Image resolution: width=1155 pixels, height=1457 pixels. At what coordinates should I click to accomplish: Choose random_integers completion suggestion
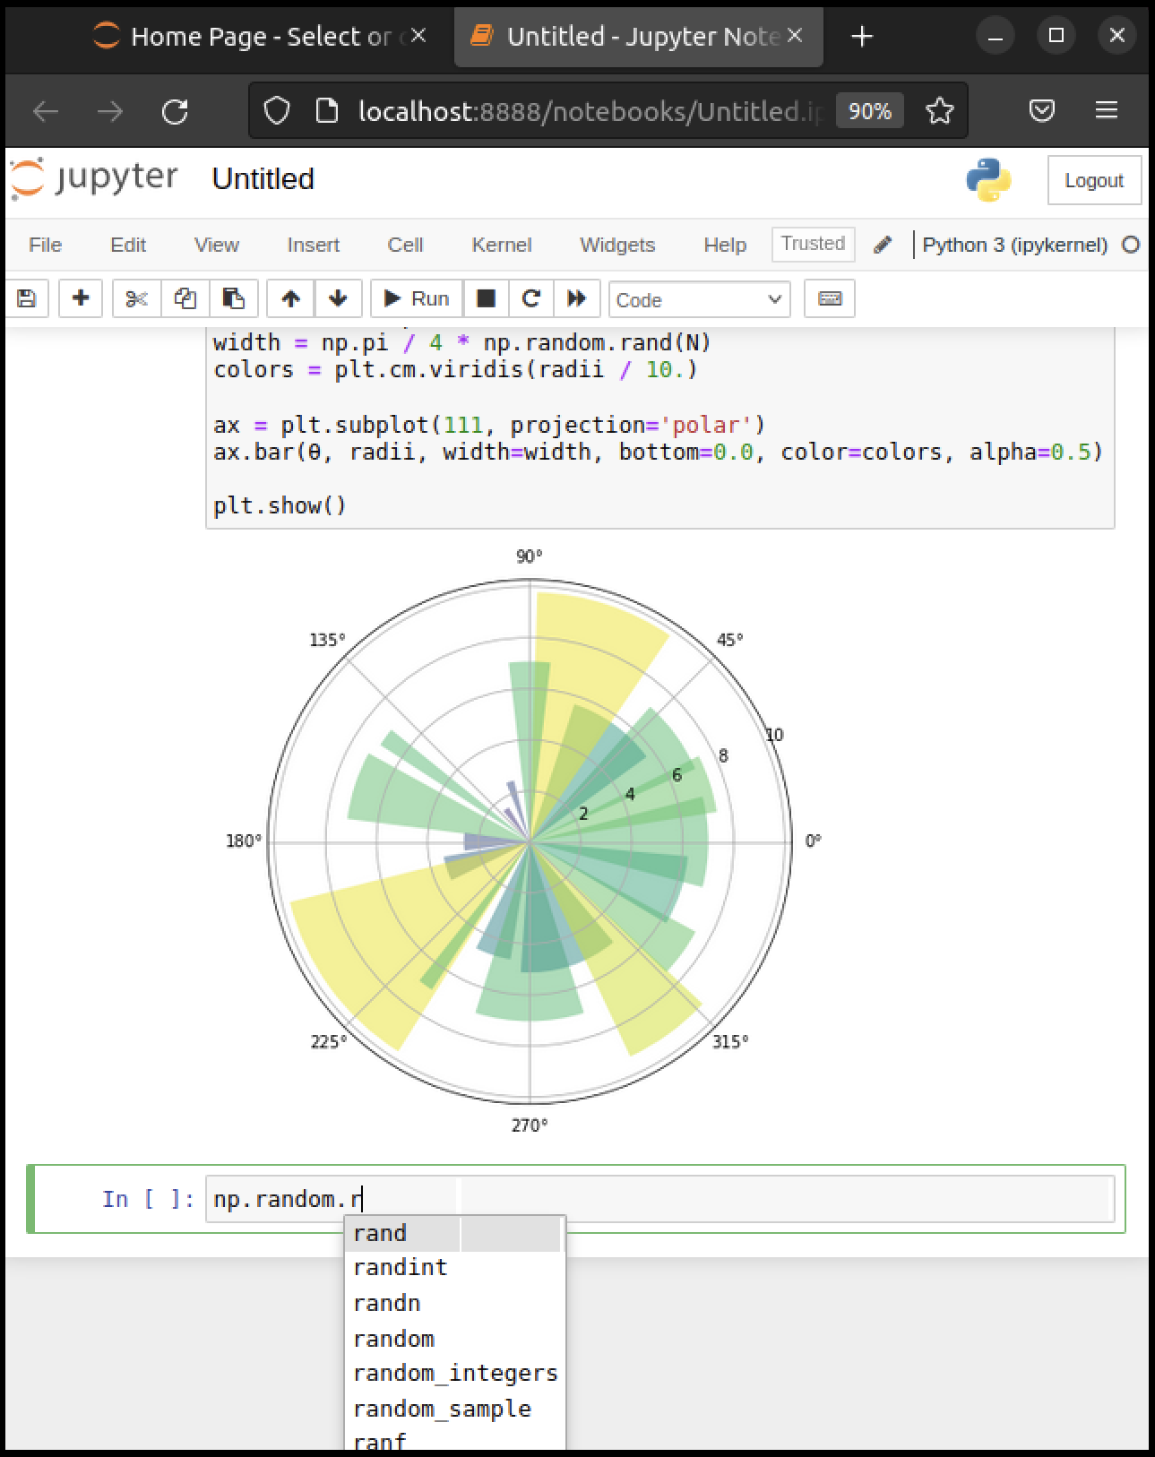point(455,1374)
